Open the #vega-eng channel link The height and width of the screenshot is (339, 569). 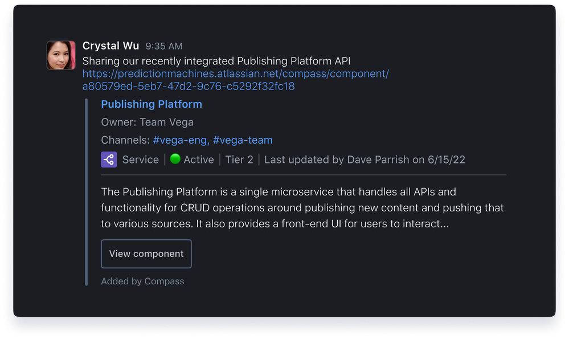point(181,140)
